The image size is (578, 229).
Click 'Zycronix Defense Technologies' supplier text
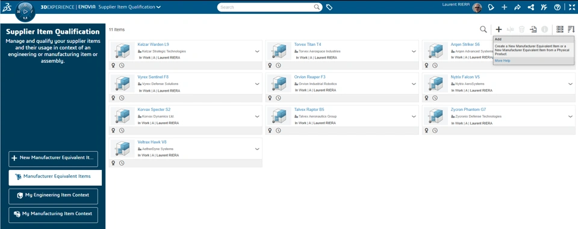[x=479, y=116]
